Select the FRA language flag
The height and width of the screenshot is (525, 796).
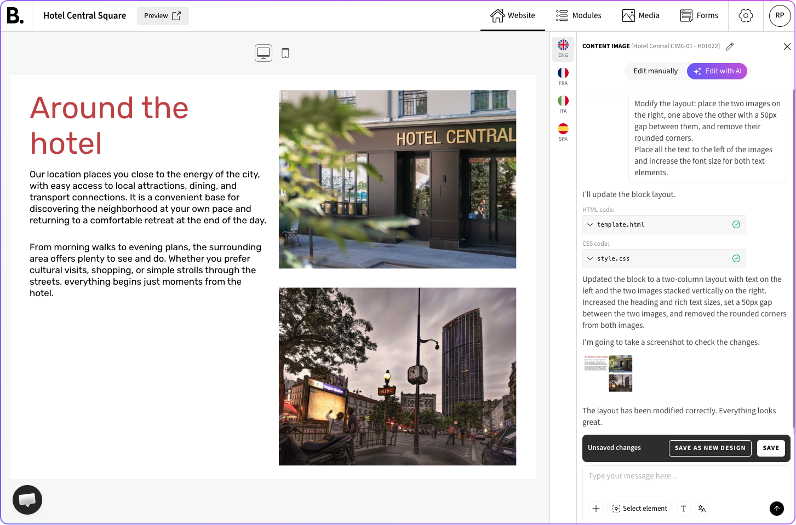[x=563, y=77]
